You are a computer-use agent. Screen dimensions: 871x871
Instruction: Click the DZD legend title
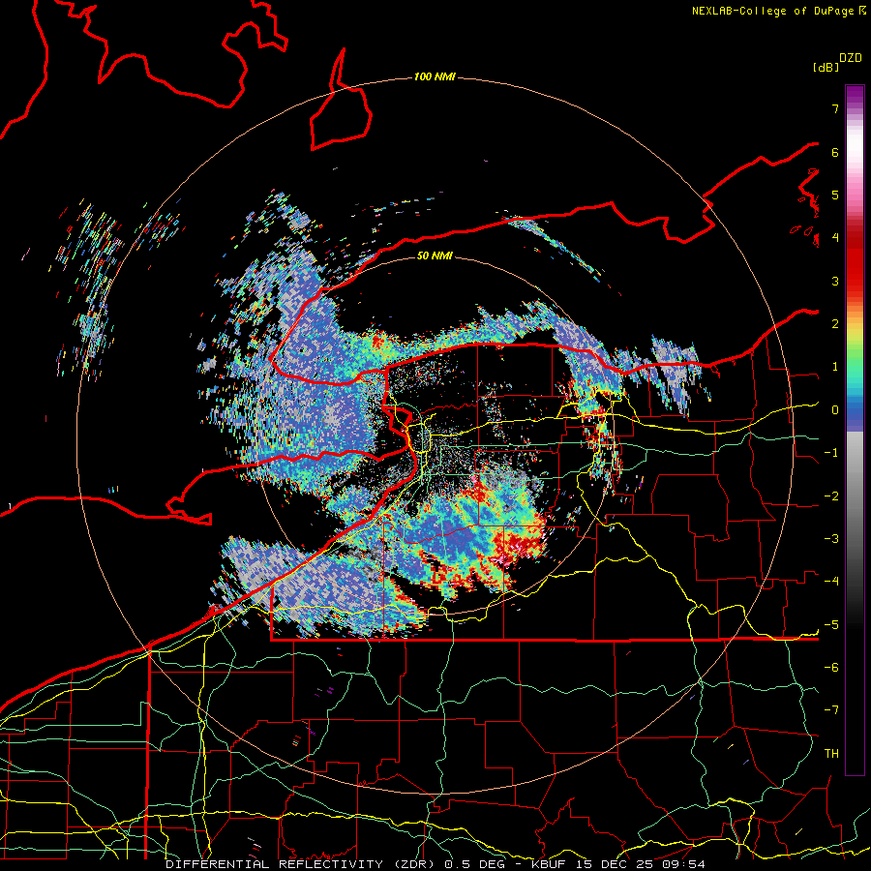851,58
